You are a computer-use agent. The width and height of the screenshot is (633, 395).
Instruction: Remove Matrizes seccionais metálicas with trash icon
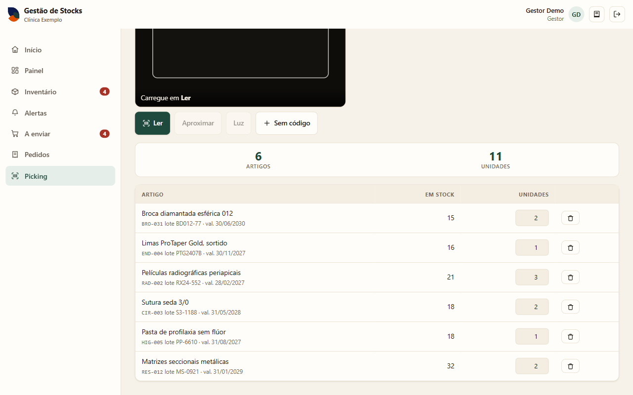(570, 366)
